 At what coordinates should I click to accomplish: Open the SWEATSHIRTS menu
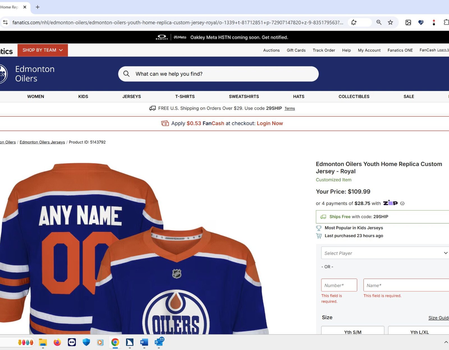[x=244, y=96]
